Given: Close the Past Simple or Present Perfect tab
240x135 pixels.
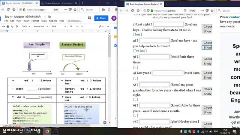Looking at the screenshot, I should pos(161,4).
